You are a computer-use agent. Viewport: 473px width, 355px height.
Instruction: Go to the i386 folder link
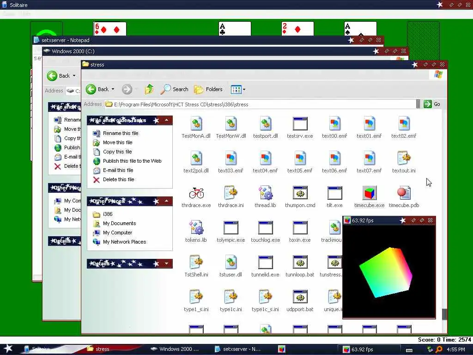tap(108, 214)
